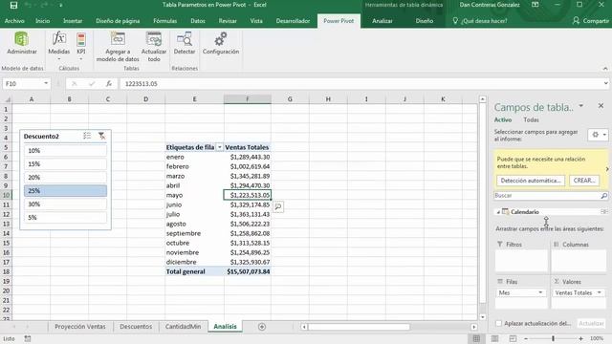Switch to Proyección Ventas sheet

(x=80, y=327)
